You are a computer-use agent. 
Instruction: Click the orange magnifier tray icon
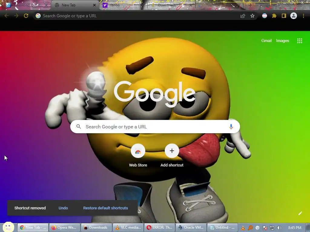tap(250, 228)
